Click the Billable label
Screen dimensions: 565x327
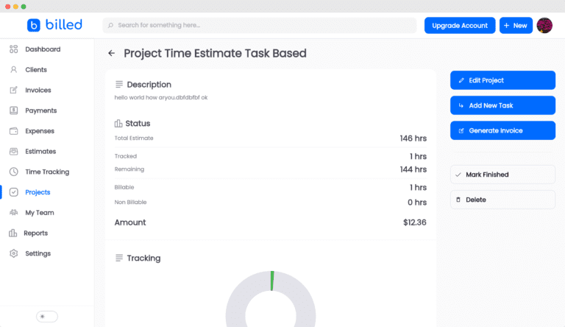[124, 187]
